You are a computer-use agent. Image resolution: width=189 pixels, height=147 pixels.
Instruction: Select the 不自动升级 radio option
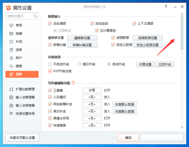pos(50,64)
